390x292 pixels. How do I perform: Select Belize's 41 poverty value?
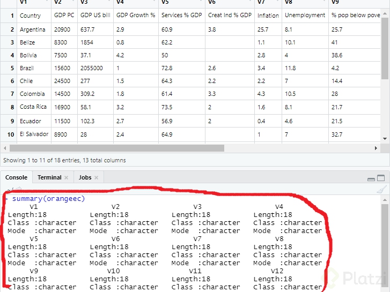[x=355, y=42]
